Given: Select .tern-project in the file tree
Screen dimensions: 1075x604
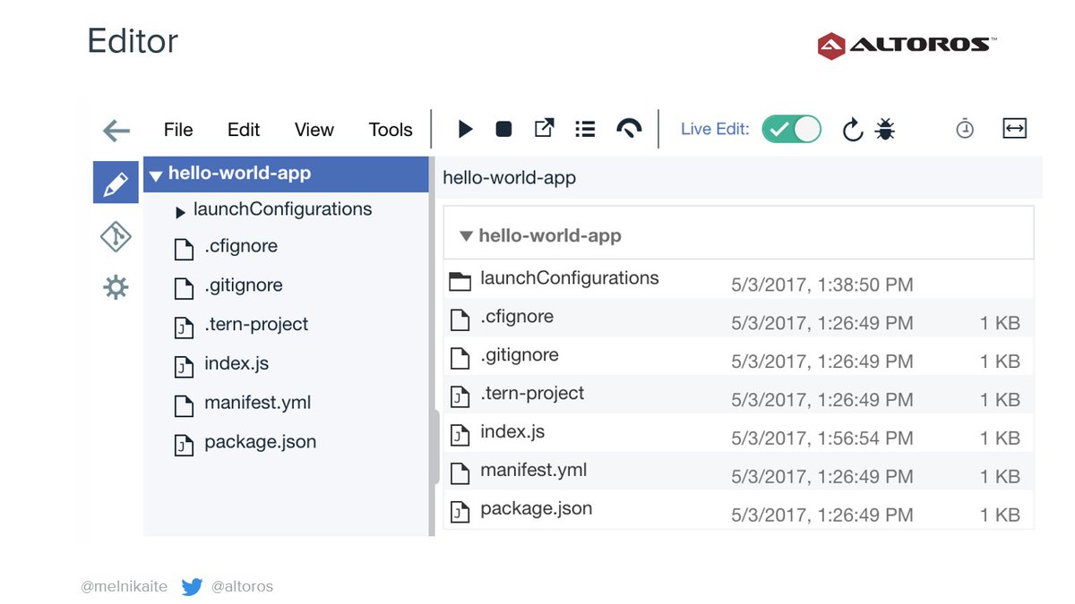Looking at the screenshot, I should (256, 325).
